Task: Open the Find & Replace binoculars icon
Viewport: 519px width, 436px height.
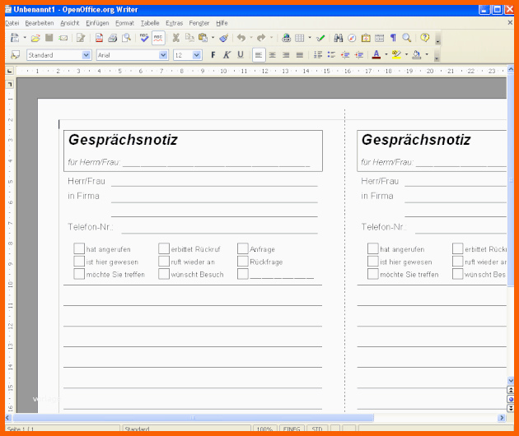Action: (x=339, y=38)
